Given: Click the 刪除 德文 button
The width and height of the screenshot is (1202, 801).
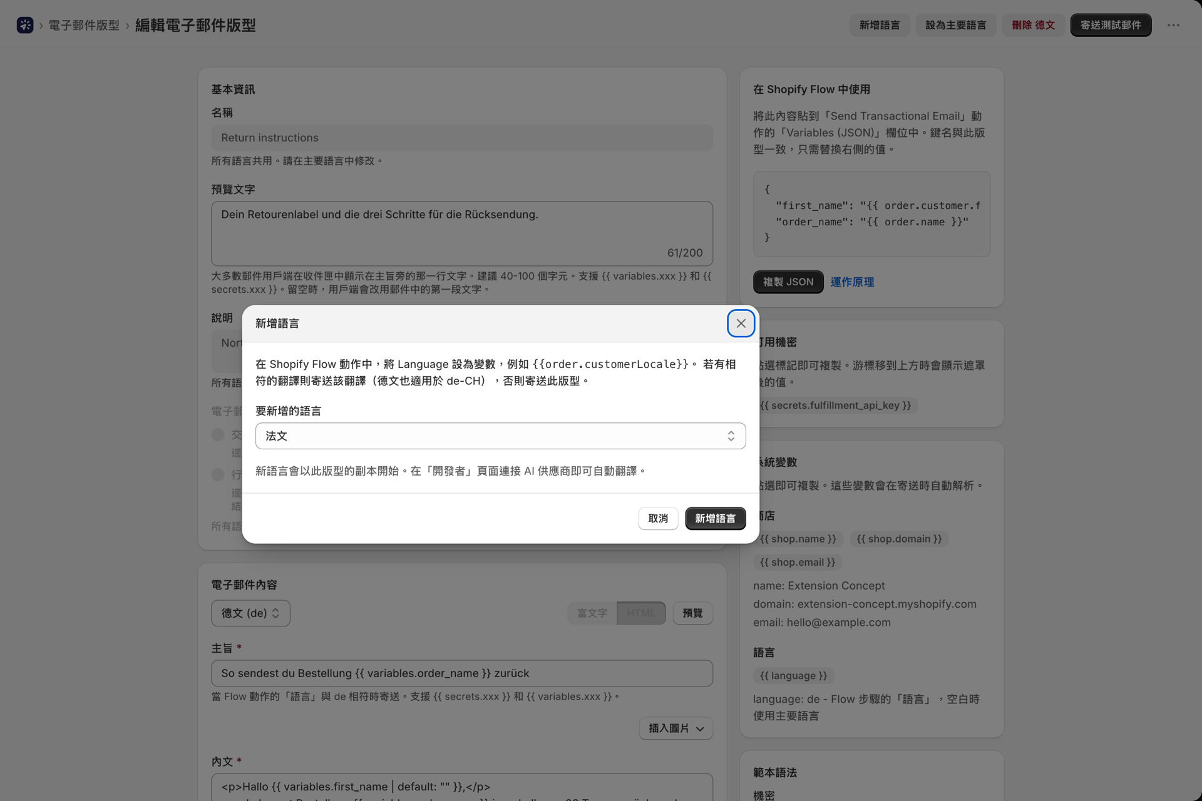Looking at the screenshot, I should pyautogui.click(x=1033, y=25).
